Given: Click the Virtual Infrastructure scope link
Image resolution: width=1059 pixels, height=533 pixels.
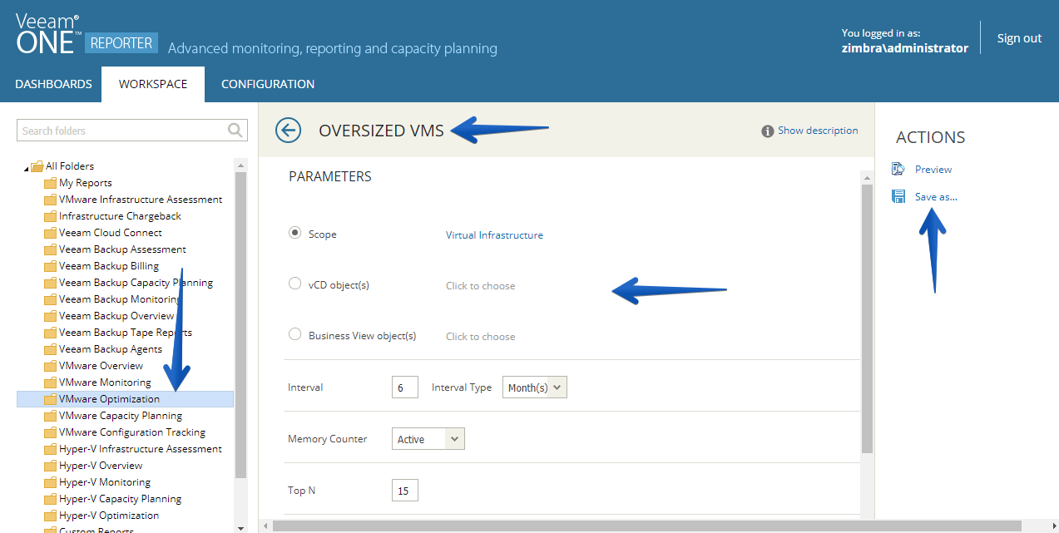Looking at the screenshot, I should click(494, 235).
